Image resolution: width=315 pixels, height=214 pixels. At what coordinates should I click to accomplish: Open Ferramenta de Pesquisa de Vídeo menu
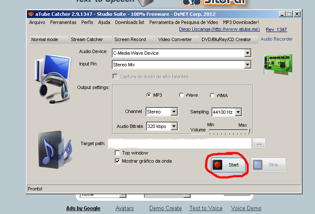point(184,22)
